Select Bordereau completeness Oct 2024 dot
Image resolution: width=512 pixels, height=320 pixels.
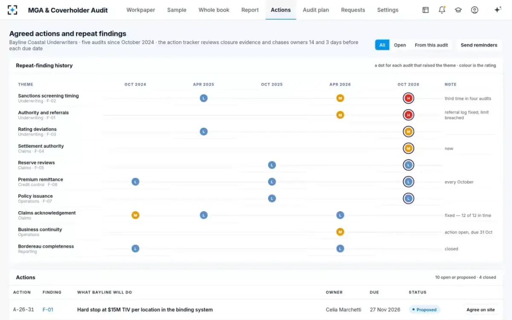[135, 248]
